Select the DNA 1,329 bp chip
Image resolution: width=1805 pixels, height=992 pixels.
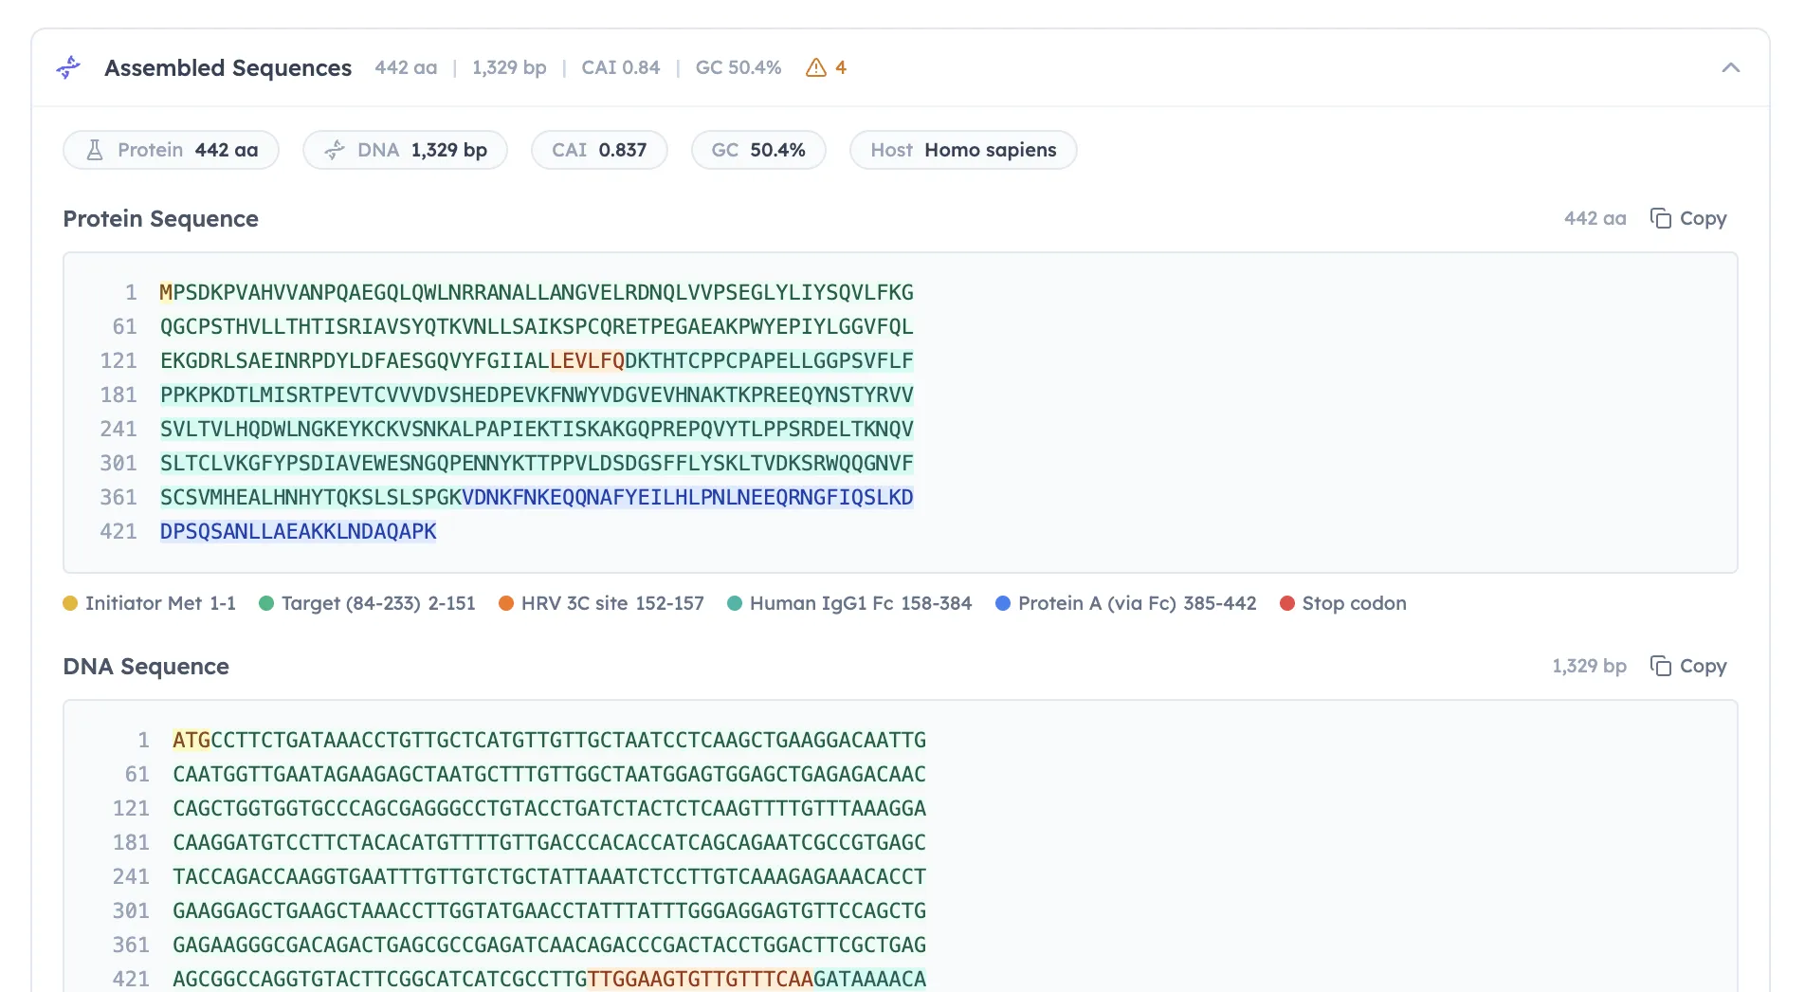(x=405, y=150)
